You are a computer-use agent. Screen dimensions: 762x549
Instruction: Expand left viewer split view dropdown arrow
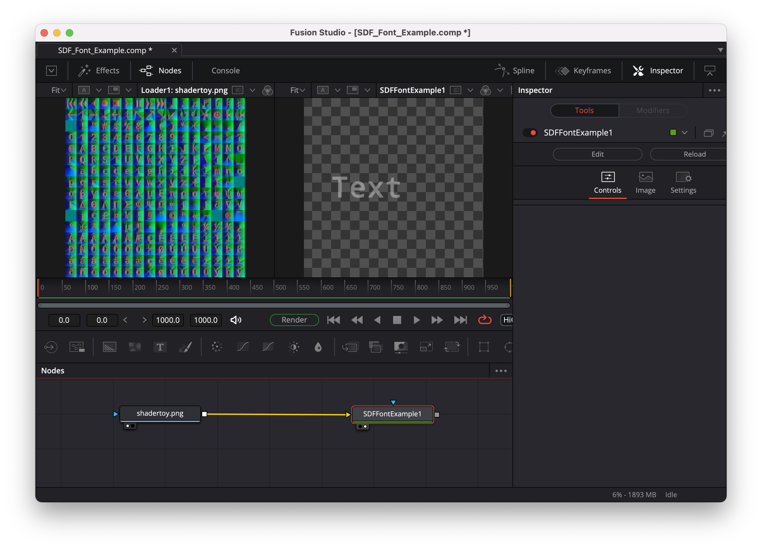pos(128,90)
